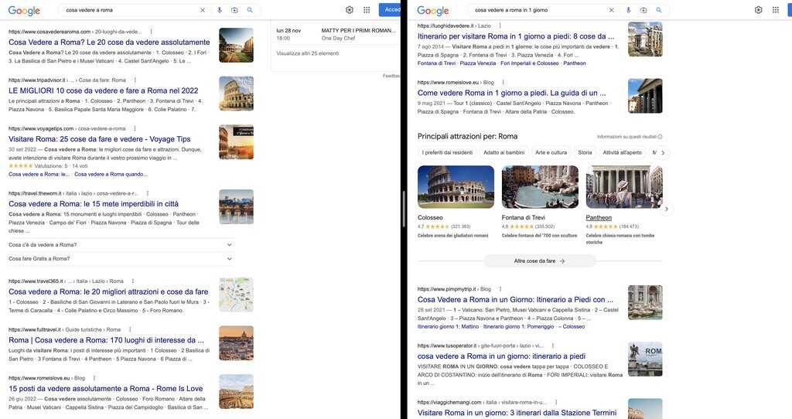Open options menu for cosavederearoma.com result
The height and width of the screenshot is (419, 792).
(151, 32)
